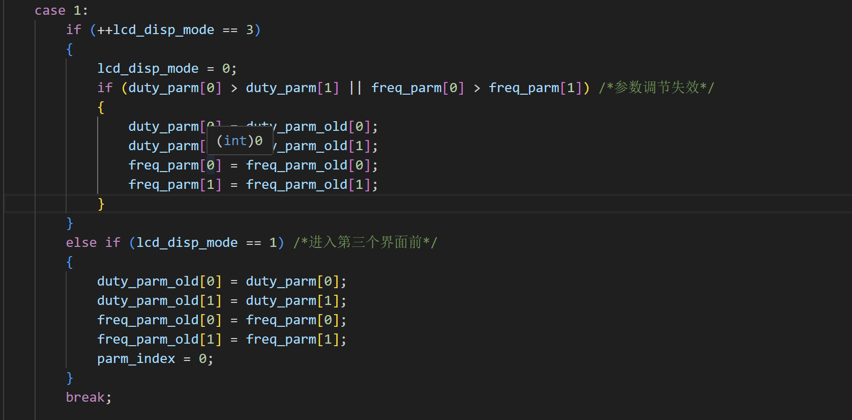
Task: Click the '进入第三个界面前' comment
Action: [365, 242]
